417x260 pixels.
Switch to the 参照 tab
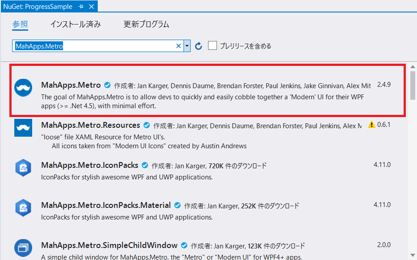(20, 24)
